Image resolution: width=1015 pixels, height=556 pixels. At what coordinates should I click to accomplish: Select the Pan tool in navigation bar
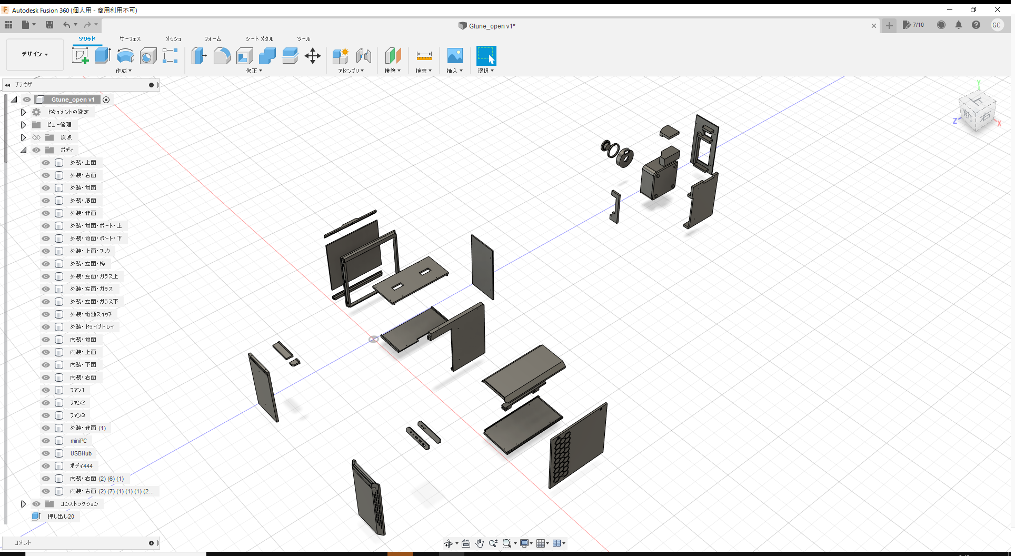coord(480,543)
